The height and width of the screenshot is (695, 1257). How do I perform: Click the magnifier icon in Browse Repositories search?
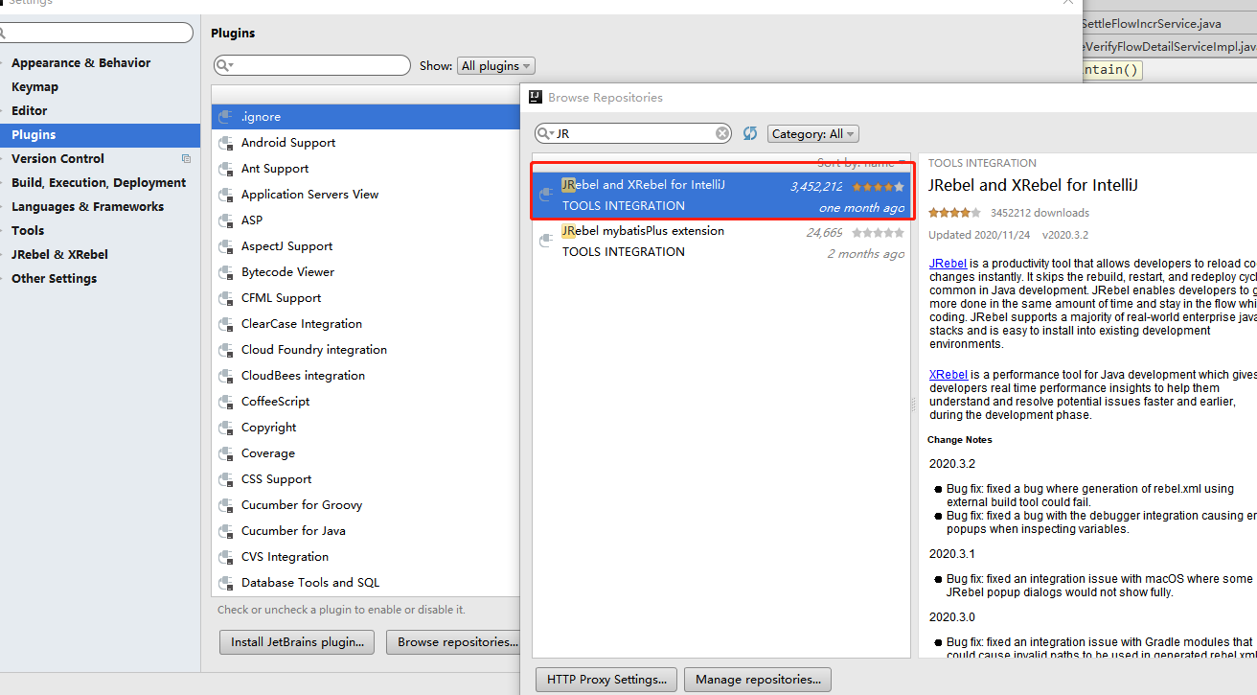pyautogui.click(x=544, y=133)
